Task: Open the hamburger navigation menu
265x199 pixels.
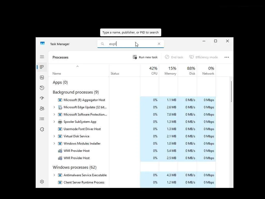Action: pos(42,57)
